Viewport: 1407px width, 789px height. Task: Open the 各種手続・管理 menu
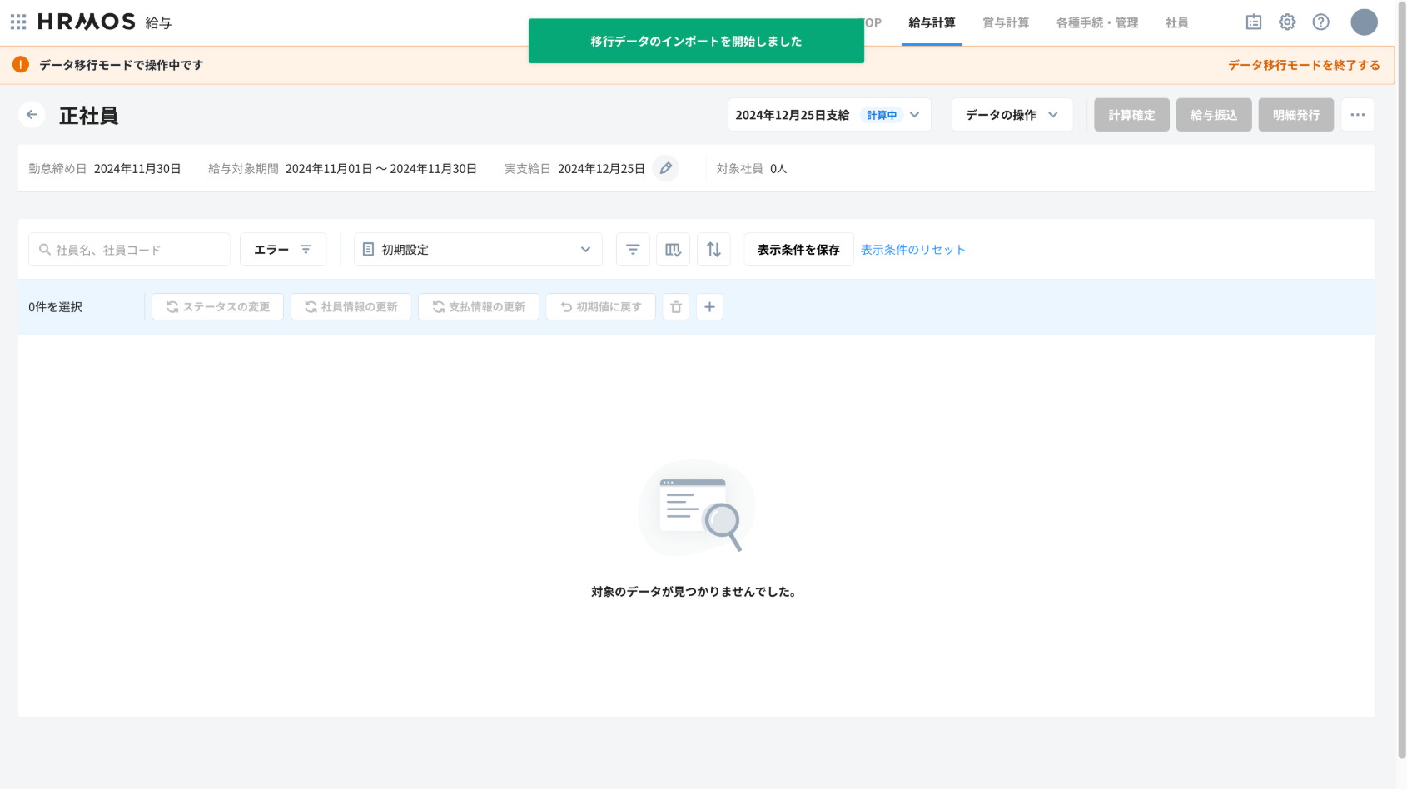pyautogui.click(x=1096, y=23)
